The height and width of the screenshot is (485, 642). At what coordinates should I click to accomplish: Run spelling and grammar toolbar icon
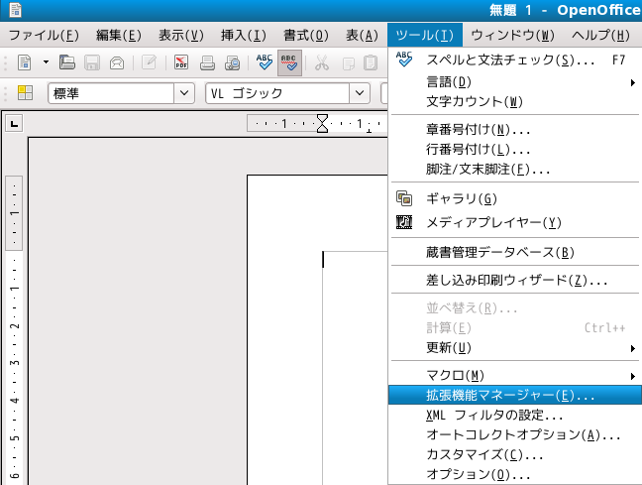(265, 62)
